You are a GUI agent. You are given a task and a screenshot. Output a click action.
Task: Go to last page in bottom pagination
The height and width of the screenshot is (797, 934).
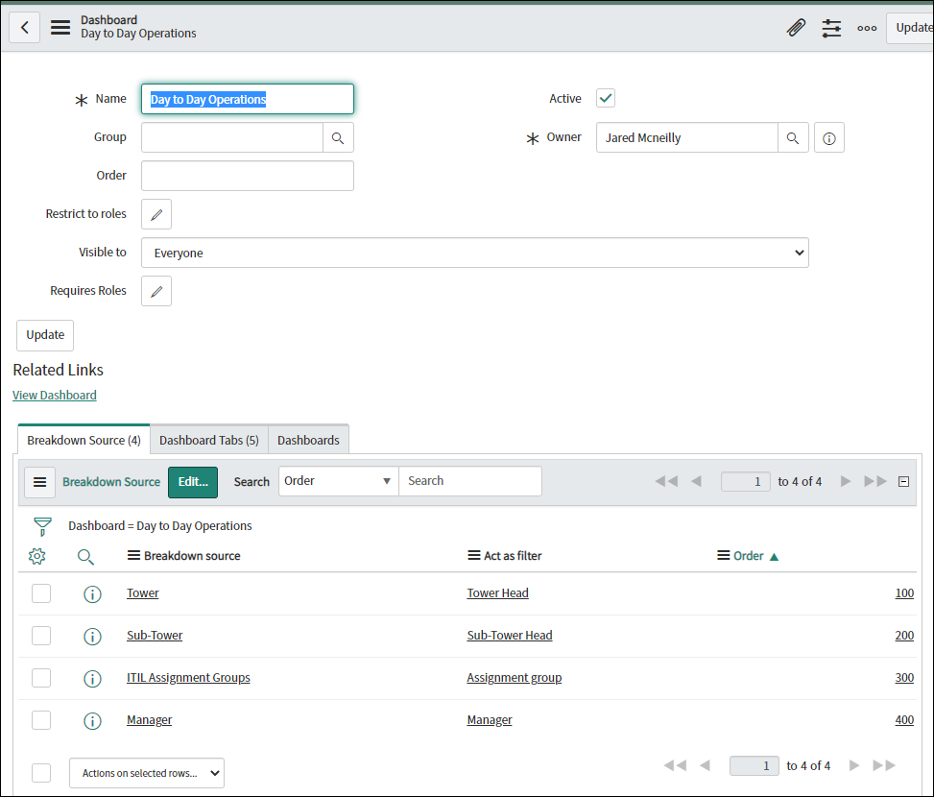point(884,765)
